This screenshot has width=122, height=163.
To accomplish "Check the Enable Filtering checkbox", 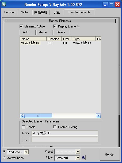I will click(x=55, y=127).
